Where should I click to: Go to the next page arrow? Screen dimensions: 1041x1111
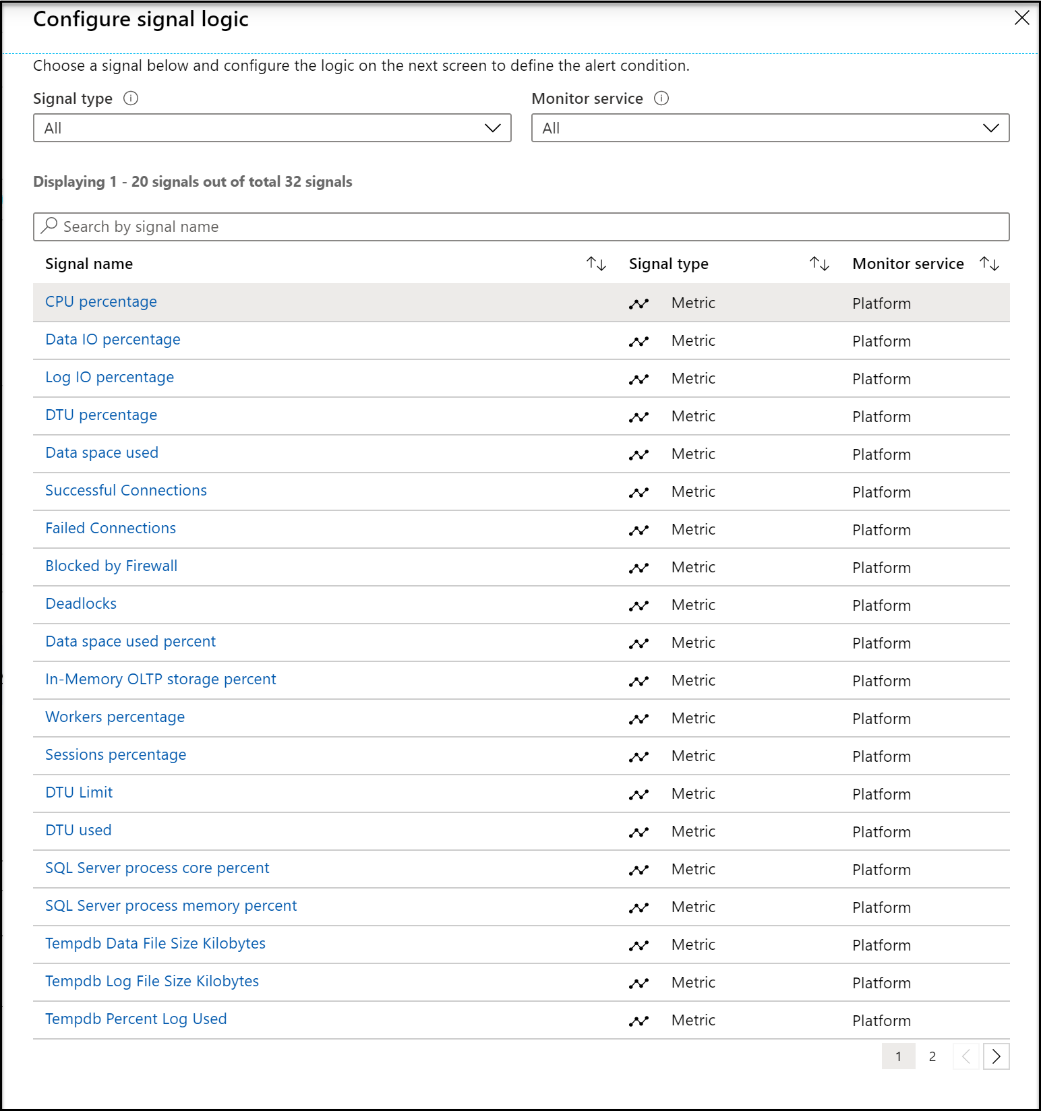tap(996, 1056)
